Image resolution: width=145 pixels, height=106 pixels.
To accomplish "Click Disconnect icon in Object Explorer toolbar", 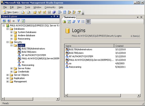I will click(x=9, y=21).
